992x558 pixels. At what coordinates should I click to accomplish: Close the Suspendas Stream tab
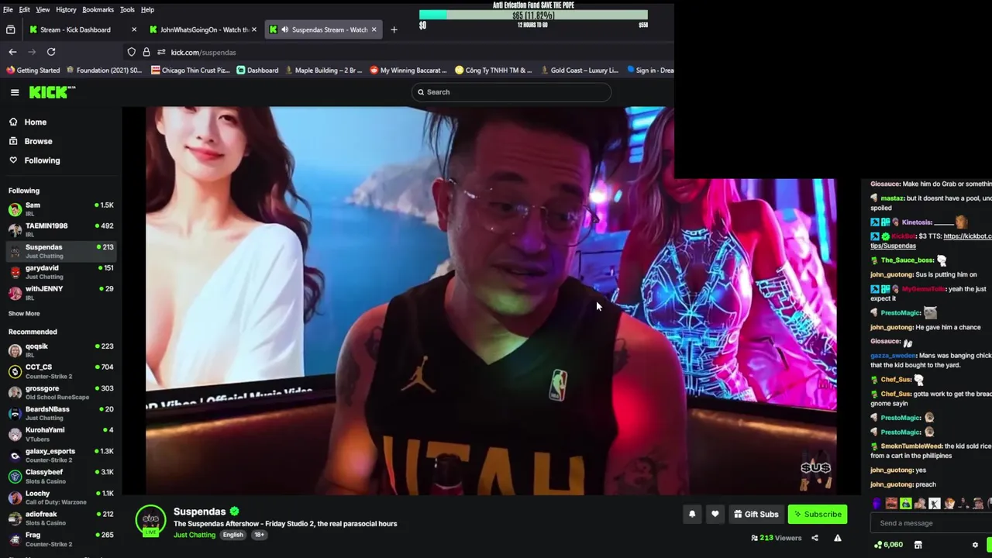pos(374,29)
